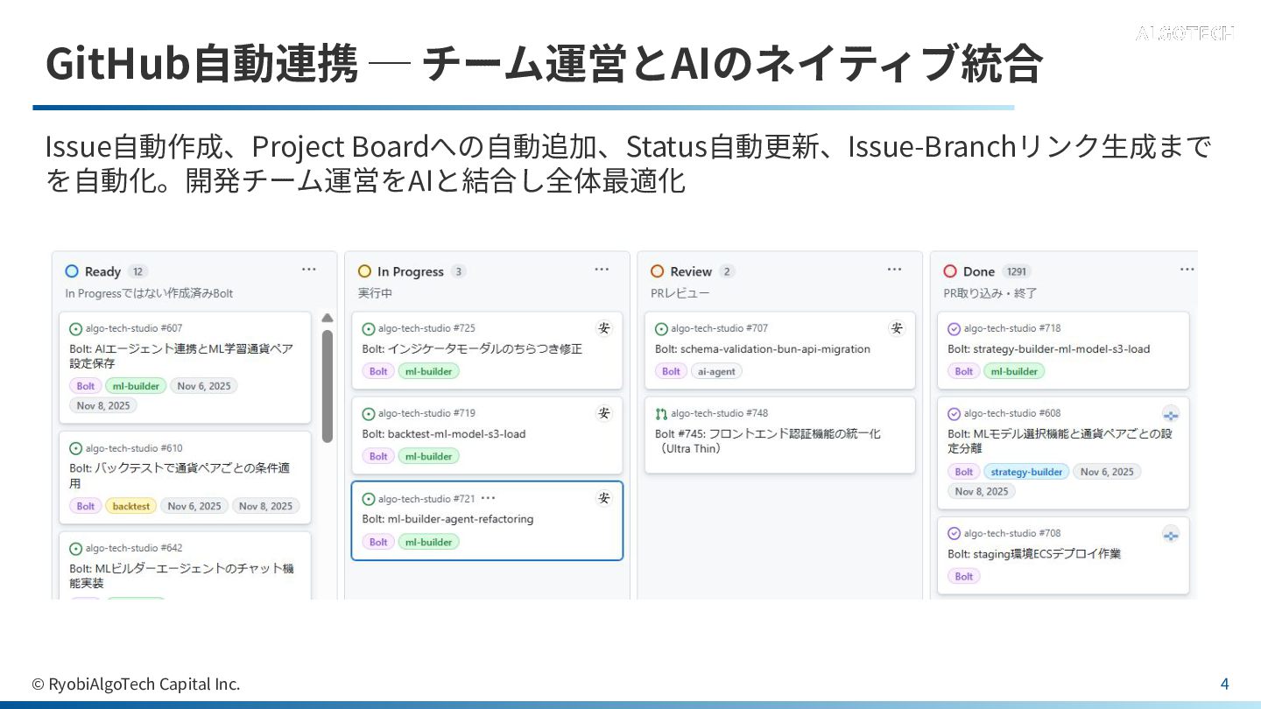The image size is (1261, 709).
Task: Click the open-issue icon on card #721
Action: click(x=369, y=500)
